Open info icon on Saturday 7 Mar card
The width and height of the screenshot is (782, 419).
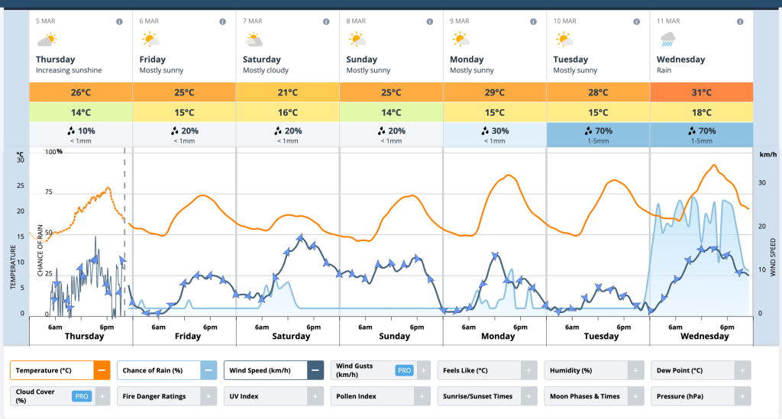326,21
